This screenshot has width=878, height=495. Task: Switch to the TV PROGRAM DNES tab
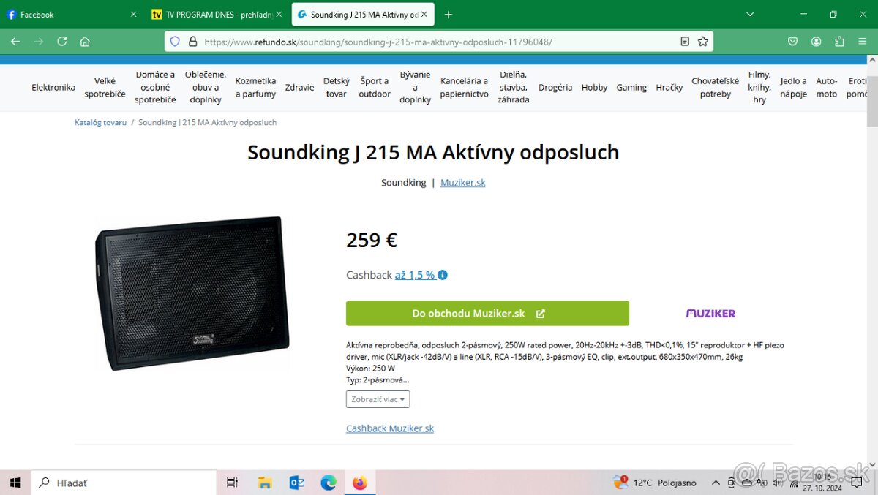tap(213, 14)
